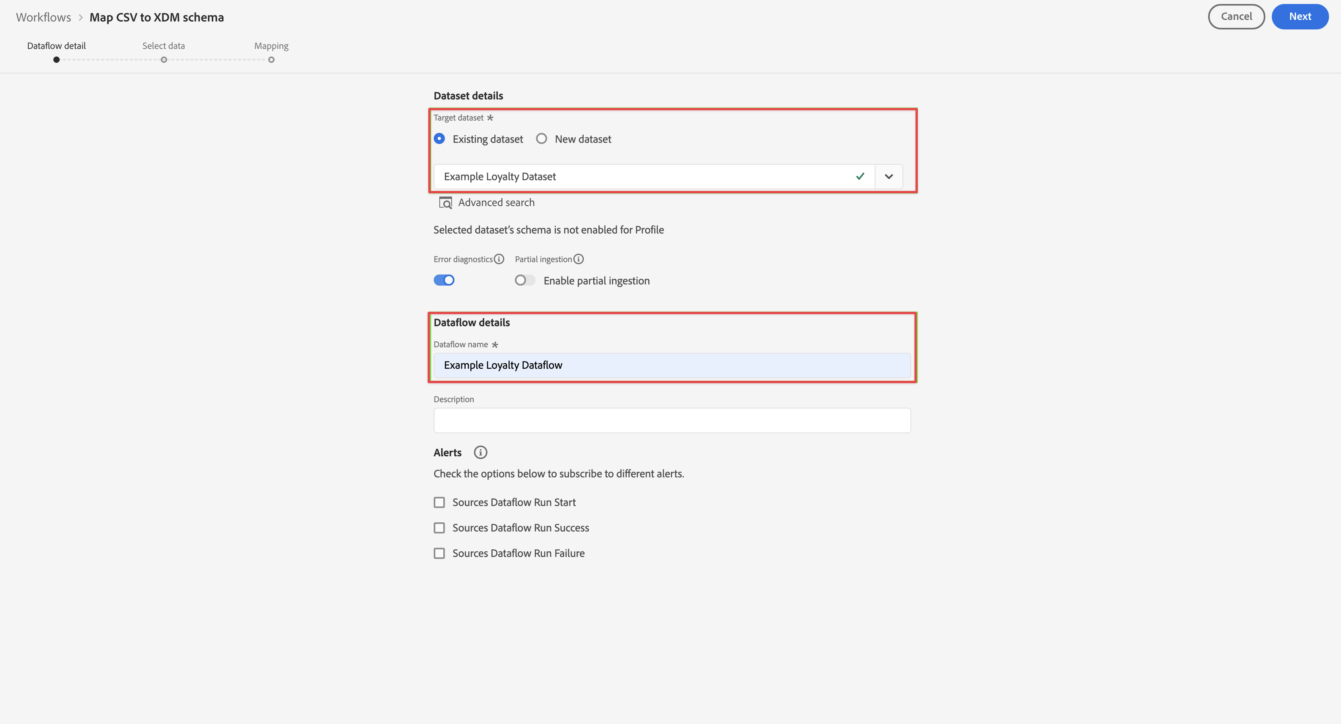The height and width of the screenshot is (724, 1341).
Task: Click the Advanced search magnifier icon
Action: pyautogui.click(x=445, y=202)
